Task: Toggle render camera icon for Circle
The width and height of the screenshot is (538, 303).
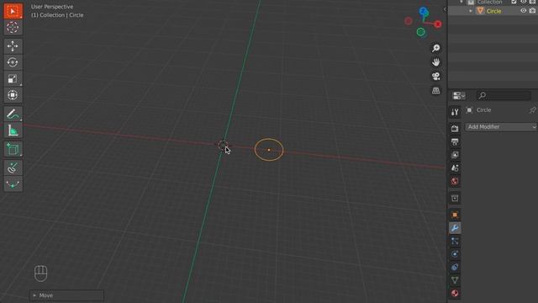Action: point(532,11)
